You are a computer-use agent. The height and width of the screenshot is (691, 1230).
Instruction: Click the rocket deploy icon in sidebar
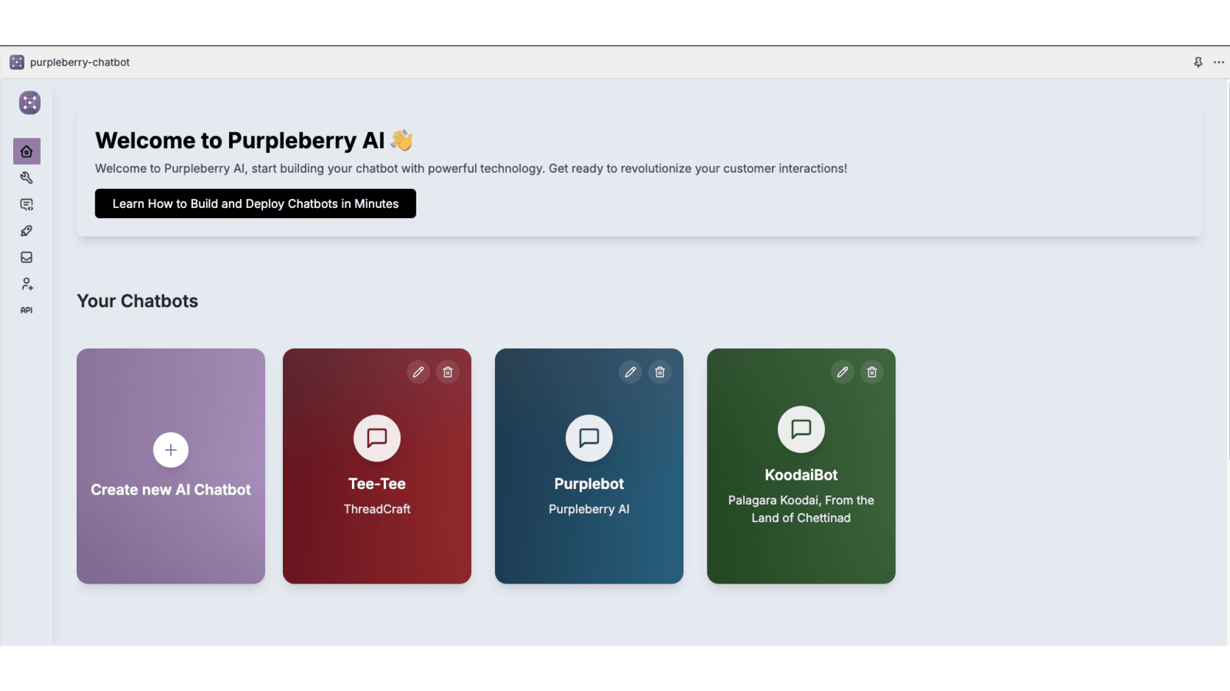click(x=27, y=231)
